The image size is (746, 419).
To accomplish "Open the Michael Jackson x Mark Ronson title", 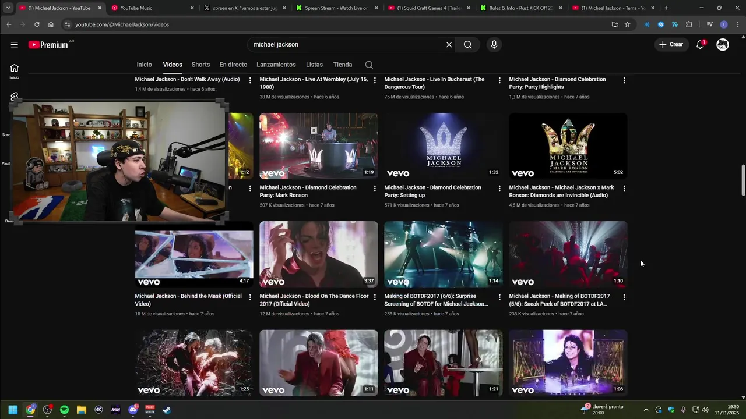I will tap(561, 191).
